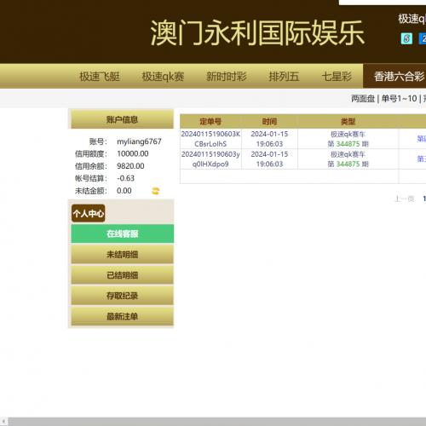Click credit limit value 10000.00
Image resolution: width=426 pixels, height=426 pixels.
133,153
